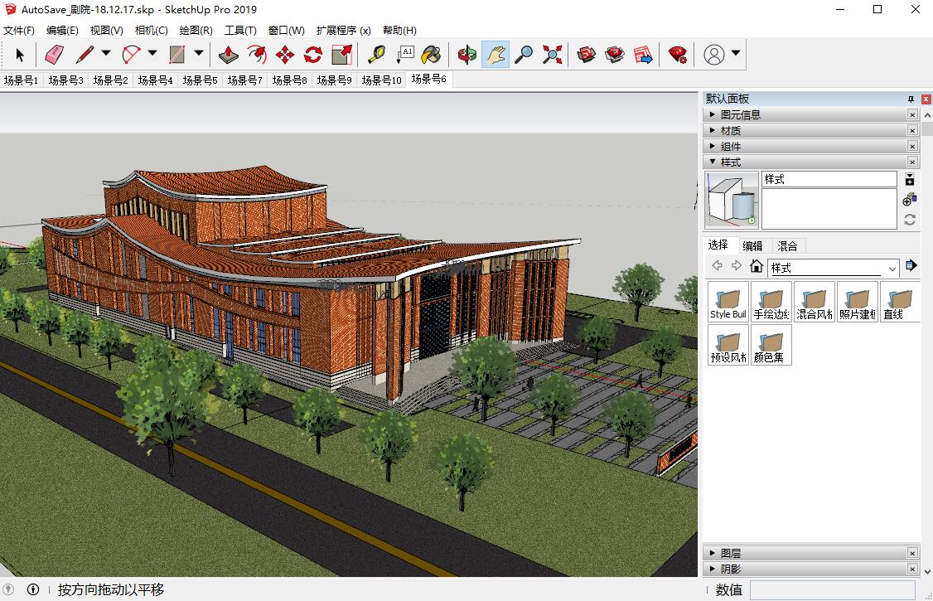
Task: Open the 样式 collection dropdown list
Action: [x=892, y=269]
